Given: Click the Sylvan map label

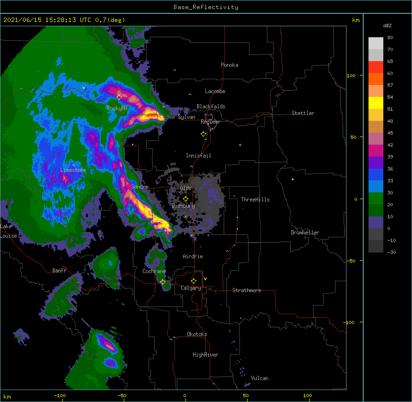Looking at the screenshot, I should [186, 117].
